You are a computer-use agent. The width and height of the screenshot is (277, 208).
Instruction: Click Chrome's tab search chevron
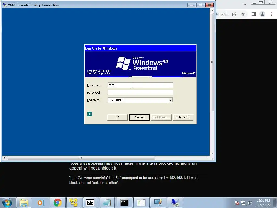coord(245,5)
